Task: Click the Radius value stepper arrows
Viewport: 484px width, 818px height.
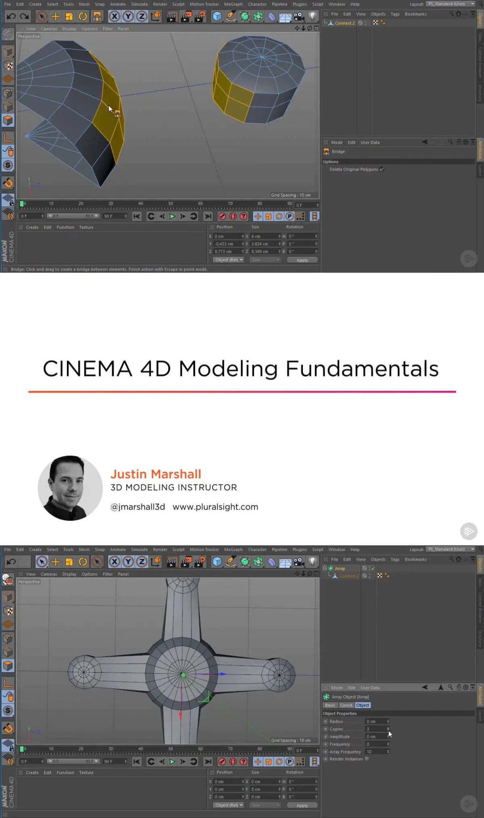Action: click(x=388, y=721)
